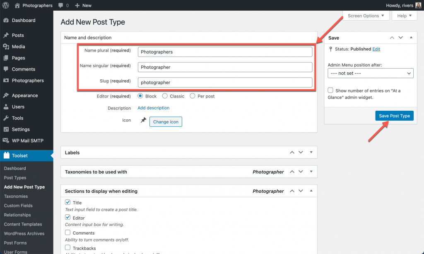Enable the Trackbacks section checkbox
This screenshot has height=254, width=424.
[67, 247]
